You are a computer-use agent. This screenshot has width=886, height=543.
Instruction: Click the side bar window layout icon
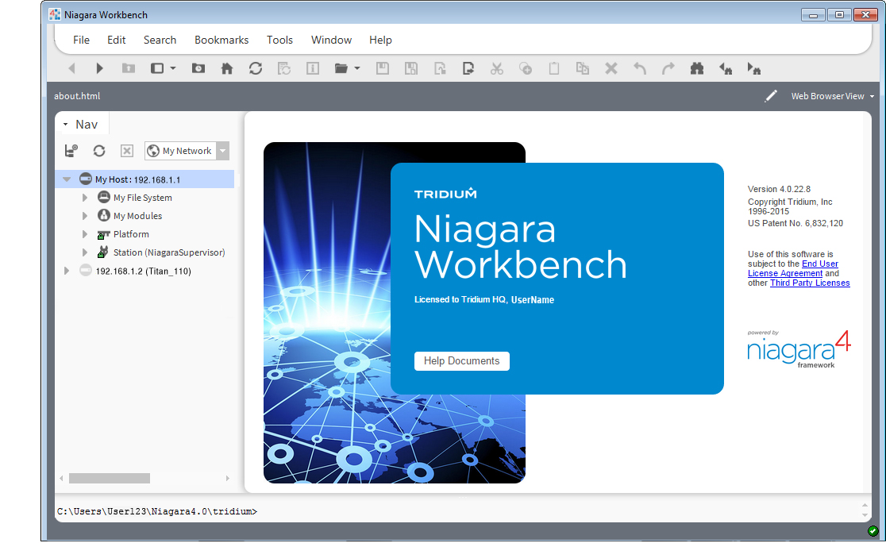point(157,68)
